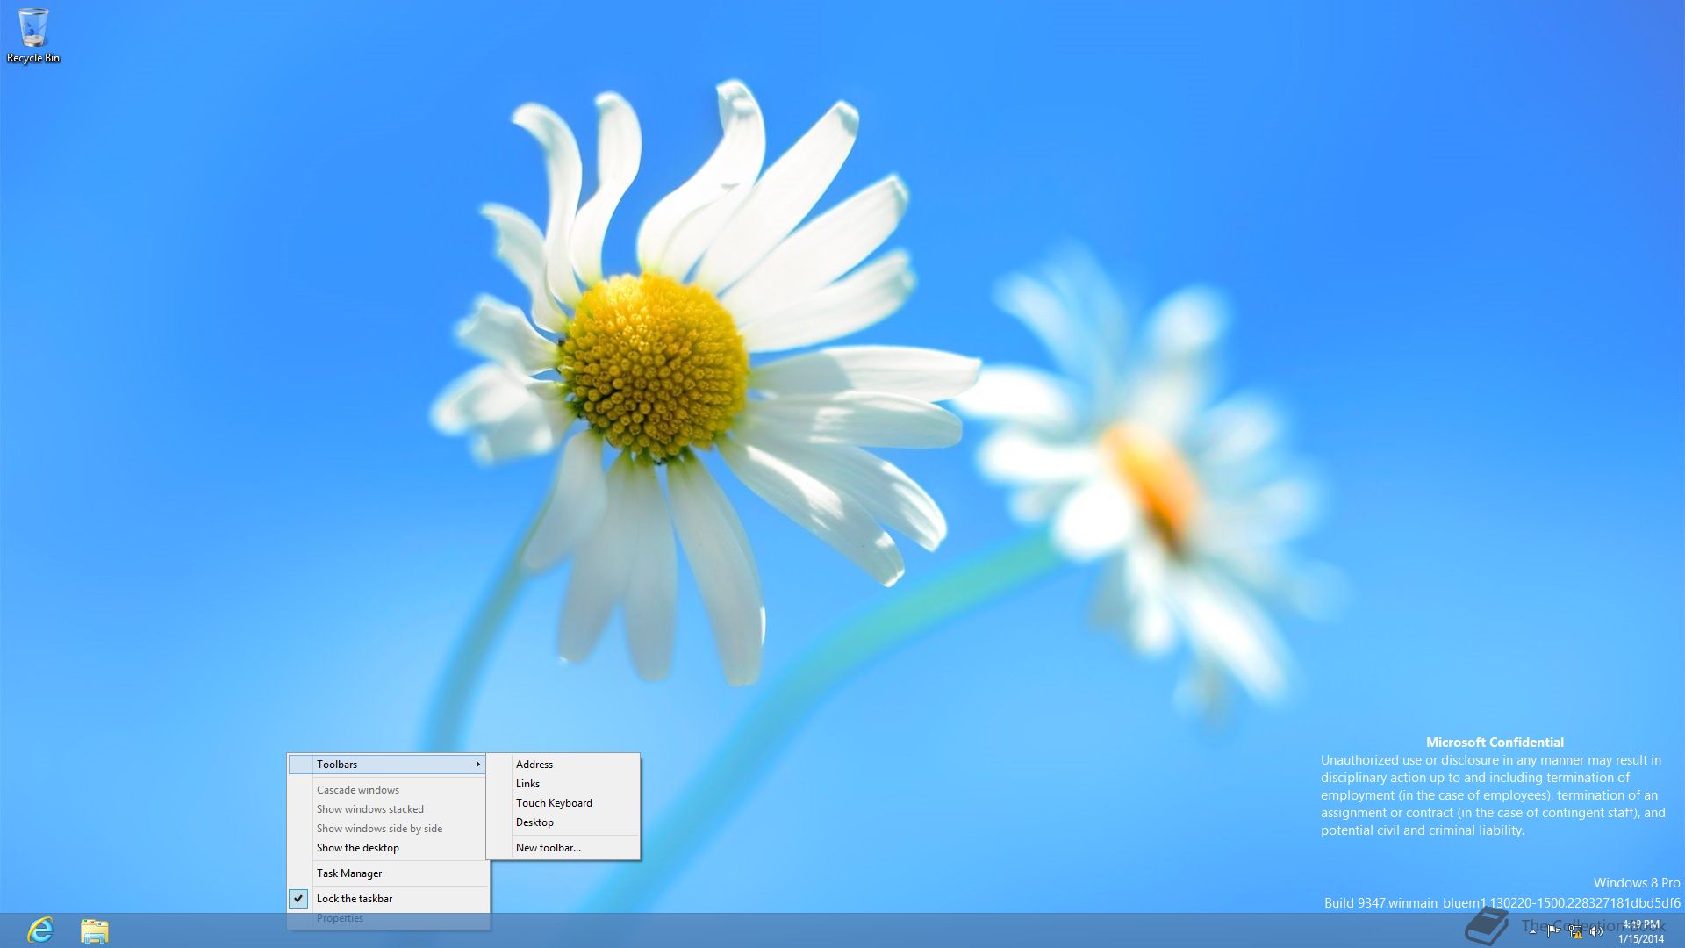
Task: Enable the Desktop toolbar
Action: tap(534, 822)
